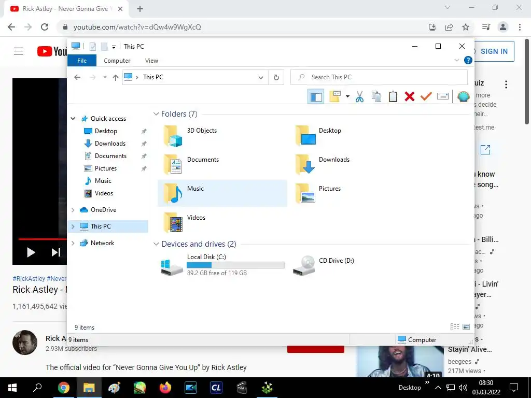Play the YouTube video
Image resolution: width=531 pixels, height=398 pixels.
pos(31,252)
